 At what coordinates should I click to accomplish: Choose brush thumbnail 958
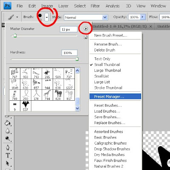pos(25,73)
